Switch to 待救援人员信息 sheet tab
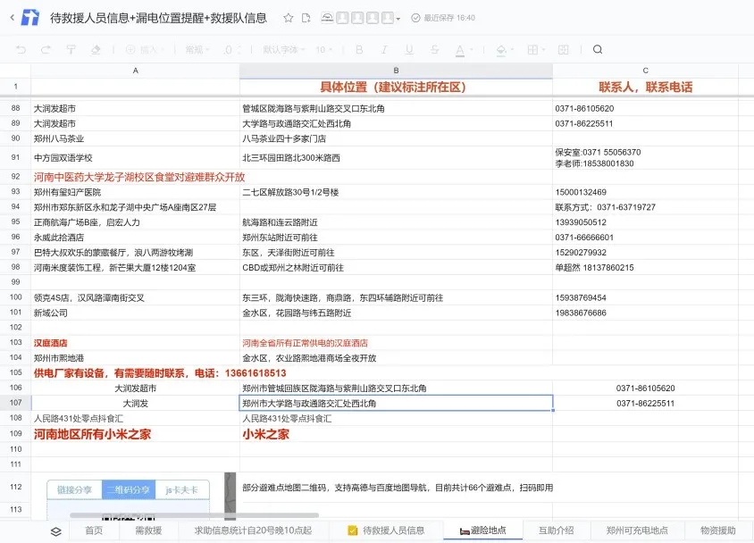Image resolution: width=754 pixels, height=543 pixels. pos(386,530)
